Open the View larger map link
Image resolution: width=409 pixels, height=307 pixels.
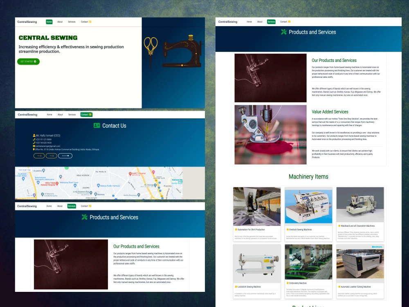[25, 170]
